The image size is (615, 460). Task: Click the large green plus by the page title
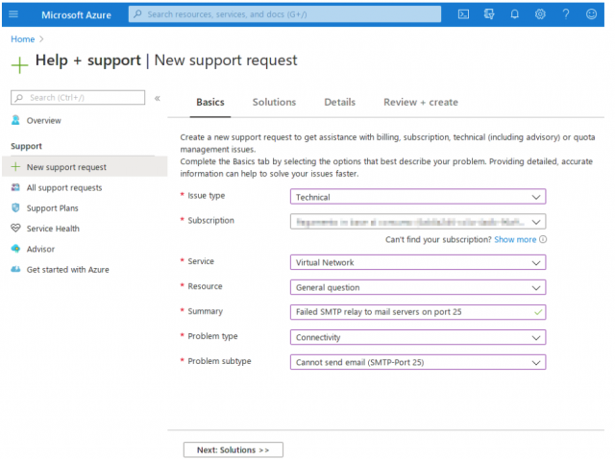pos(19,64)
